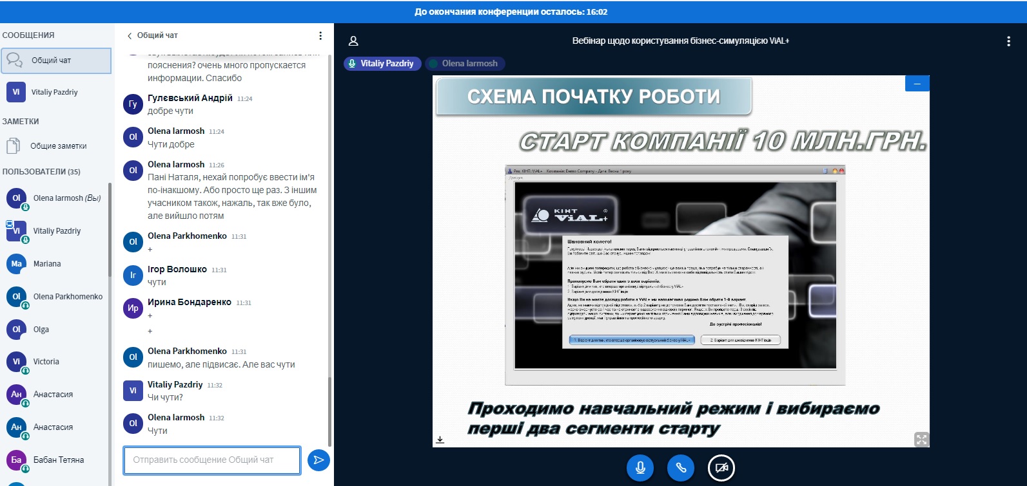Click Victoria's Vi avatar
1027x486 pixels.
tap(16, 361)
